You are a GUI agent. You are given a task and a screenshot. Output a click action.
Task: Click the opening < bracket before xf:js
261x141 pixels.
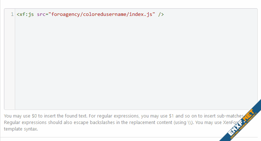click(18, 14)
